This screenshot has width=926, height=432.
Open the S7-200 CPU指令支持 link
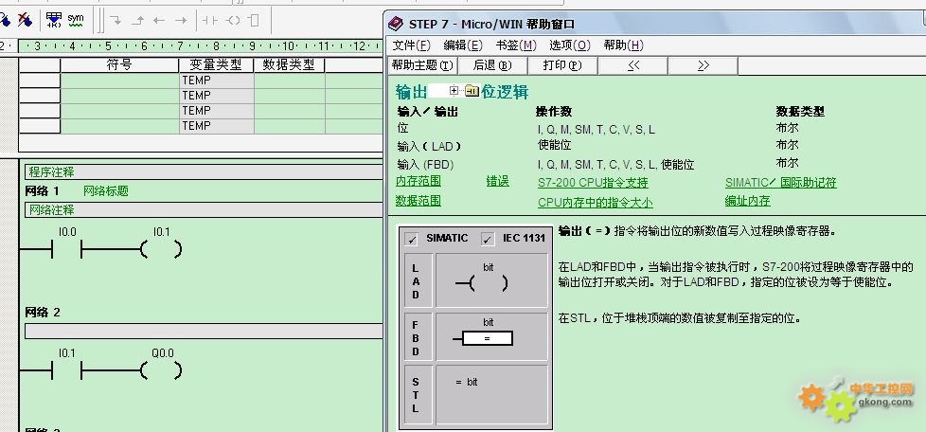click(593, 183)
